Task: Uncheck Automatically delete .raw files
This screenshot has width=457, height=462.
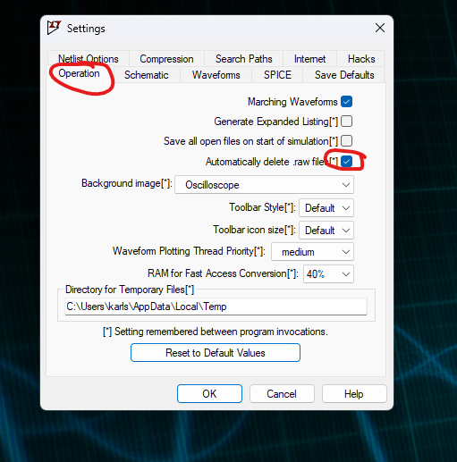Action: point(346,162)
